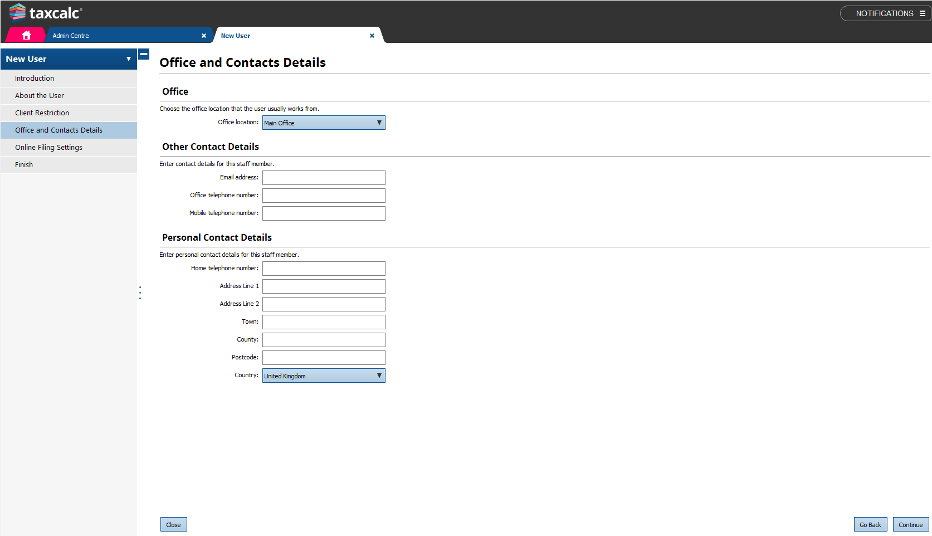Close the Admin Centre tab

point(204,36)
